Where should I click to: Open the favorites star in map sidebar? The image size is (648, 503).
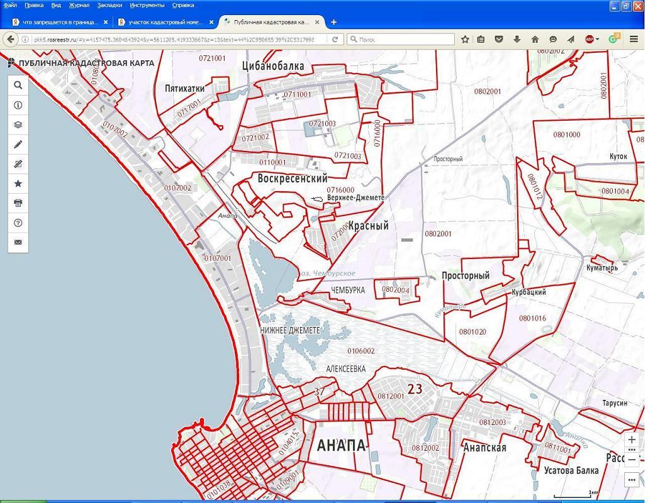tap(18, 184)
